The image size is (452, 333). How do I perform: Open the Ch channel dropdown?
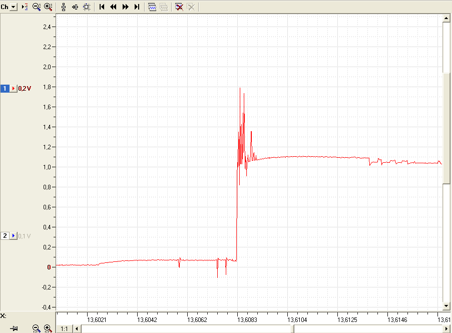[13, 7]
